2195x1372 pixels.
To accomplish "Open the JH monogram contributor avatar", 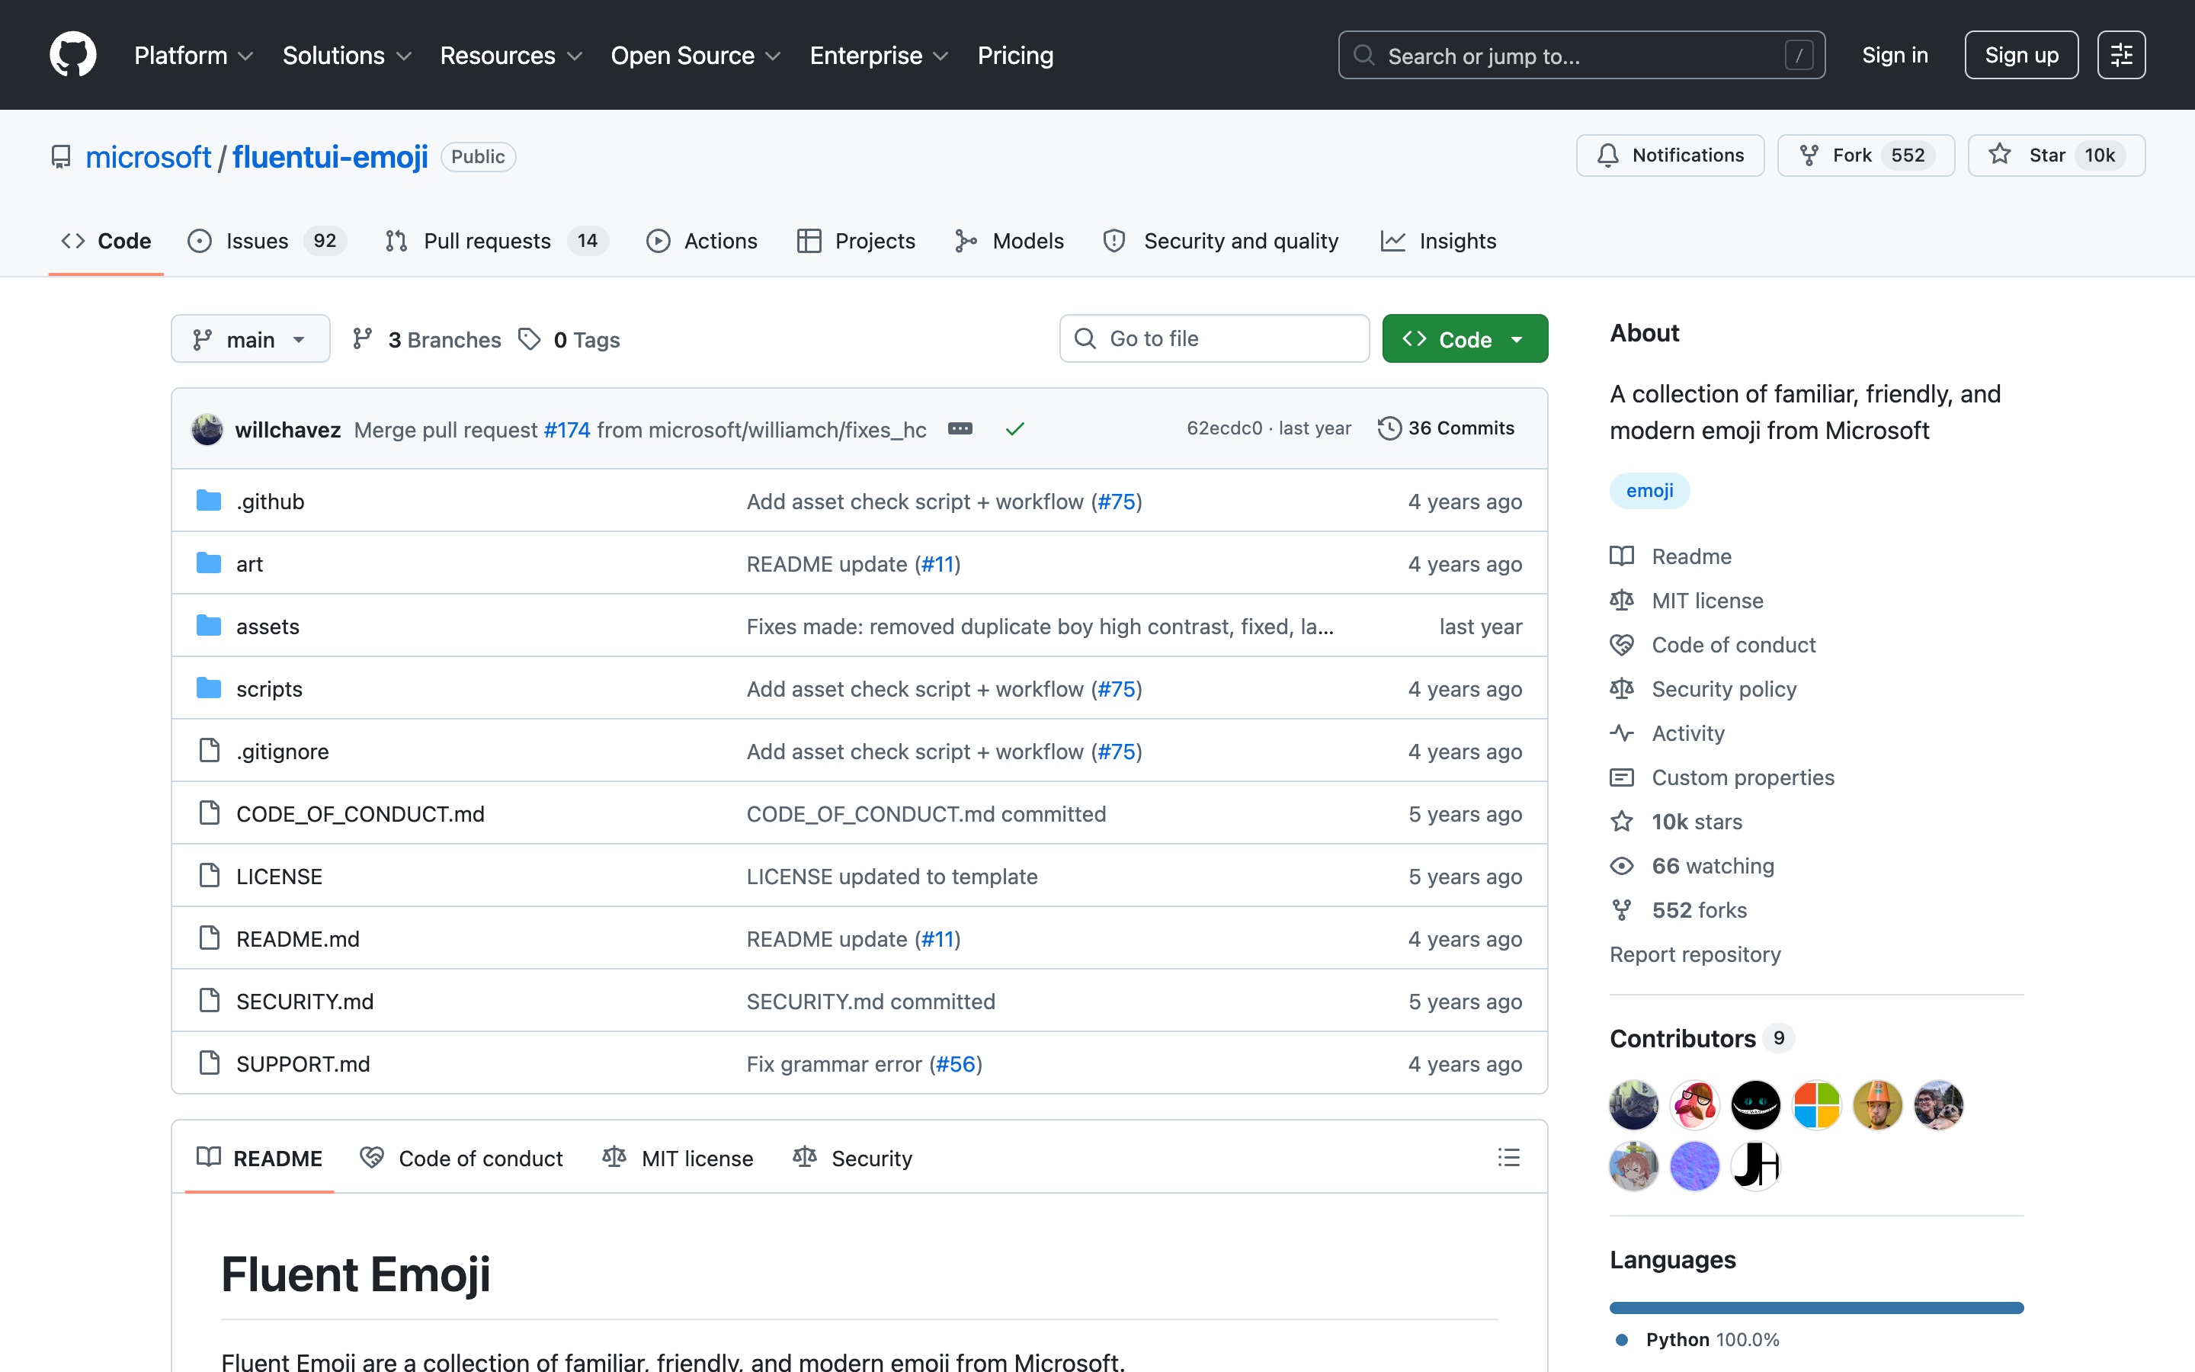I will point(1755,1166).
